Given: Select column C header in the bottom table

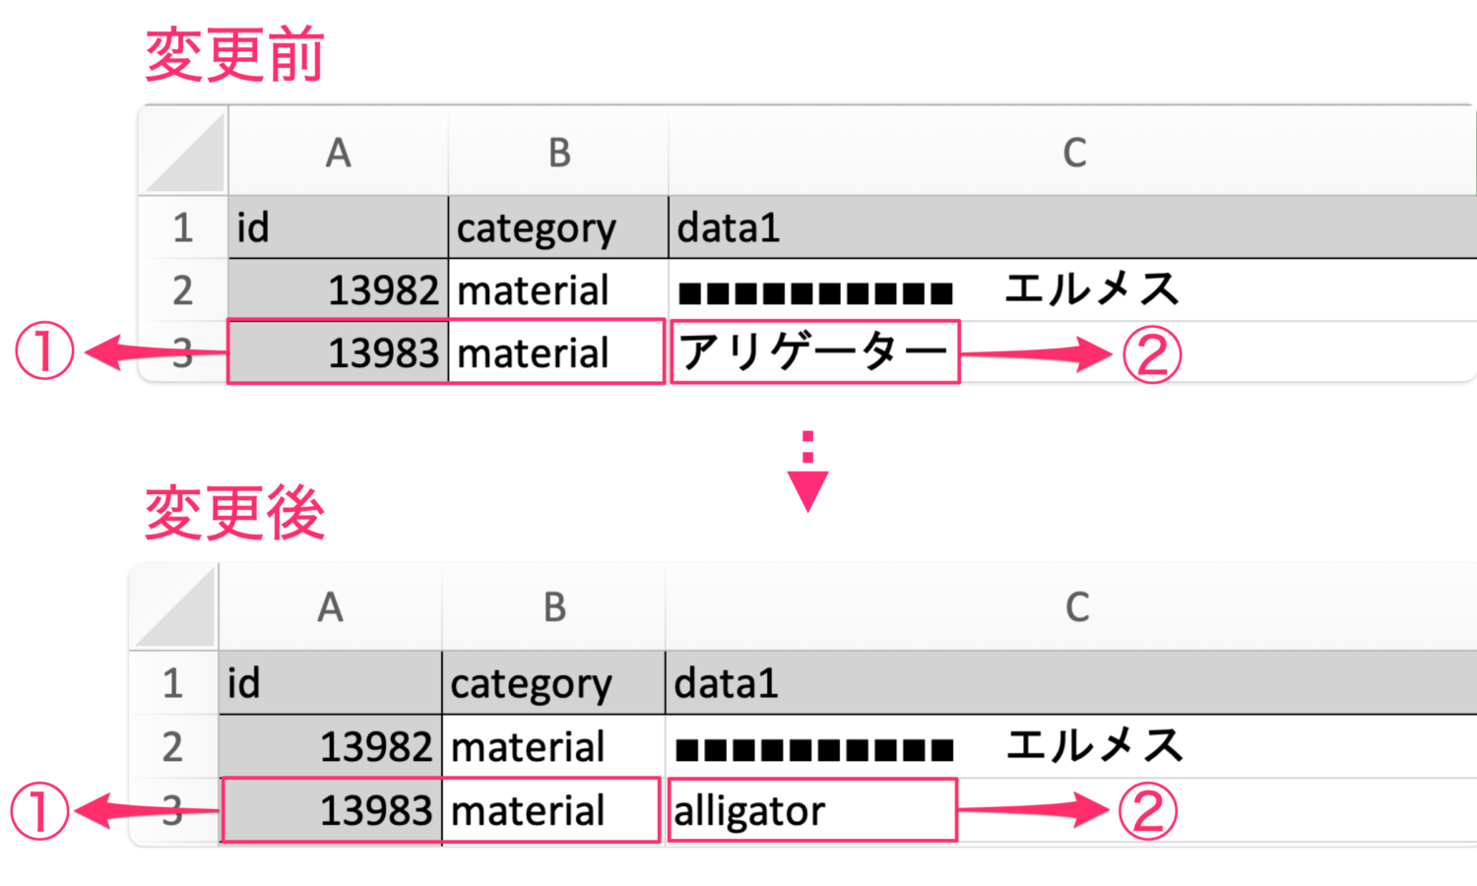Looking at the screenshot, I should pyautogui.click(x=1071, y=607).
